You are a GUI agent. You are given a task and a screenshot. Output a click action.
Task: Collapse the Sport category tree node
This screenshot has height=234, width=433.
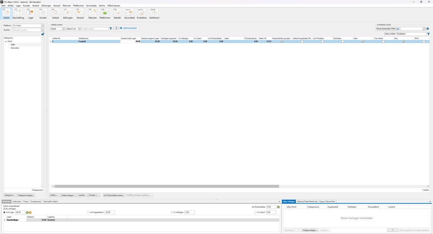(6, 41)
